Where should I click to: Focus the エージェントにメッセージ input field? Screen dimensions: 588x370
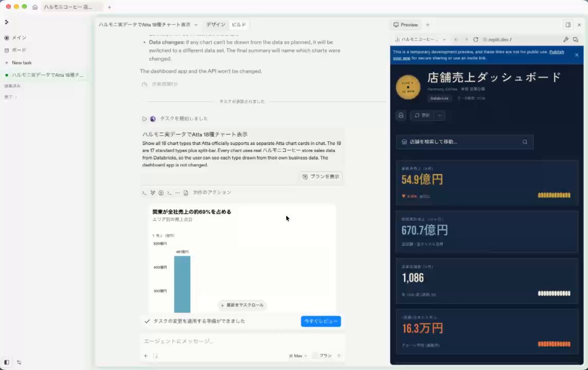click(242, 341)
